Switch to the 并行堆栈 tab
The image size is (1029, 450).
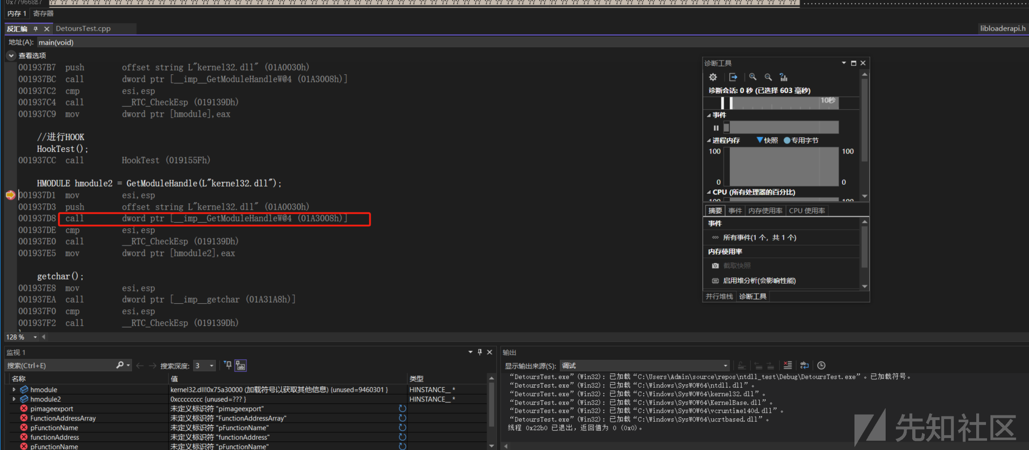point(719,296)
